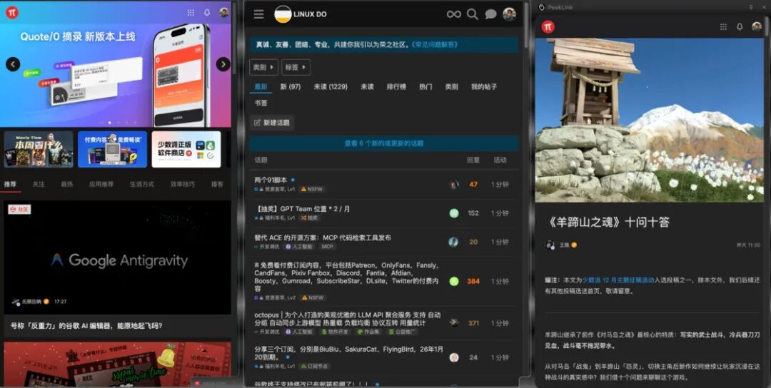Viewport: 771px width, 388px height.
Task: Open chat bubble icon in LINUX DO
Action: click(x=490, y=14)
